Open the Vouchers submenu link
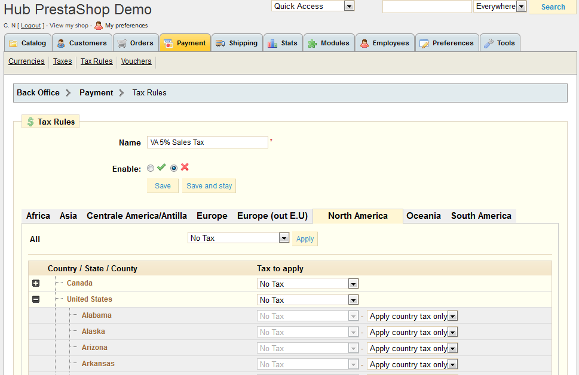Image resolution: width=579 pixels, height=375 pixels. pos(136,61)
